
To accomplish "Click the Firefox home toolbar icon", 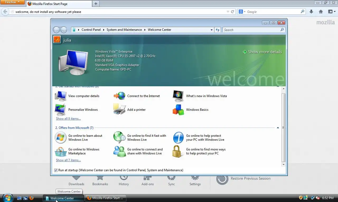I will pyautogui.click(x=321, y=12).
